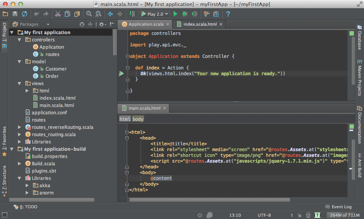The width and height of the screenshot is (364, 219).
Task: Click the Cut scissors icon
Action: (x=57, y=14)
